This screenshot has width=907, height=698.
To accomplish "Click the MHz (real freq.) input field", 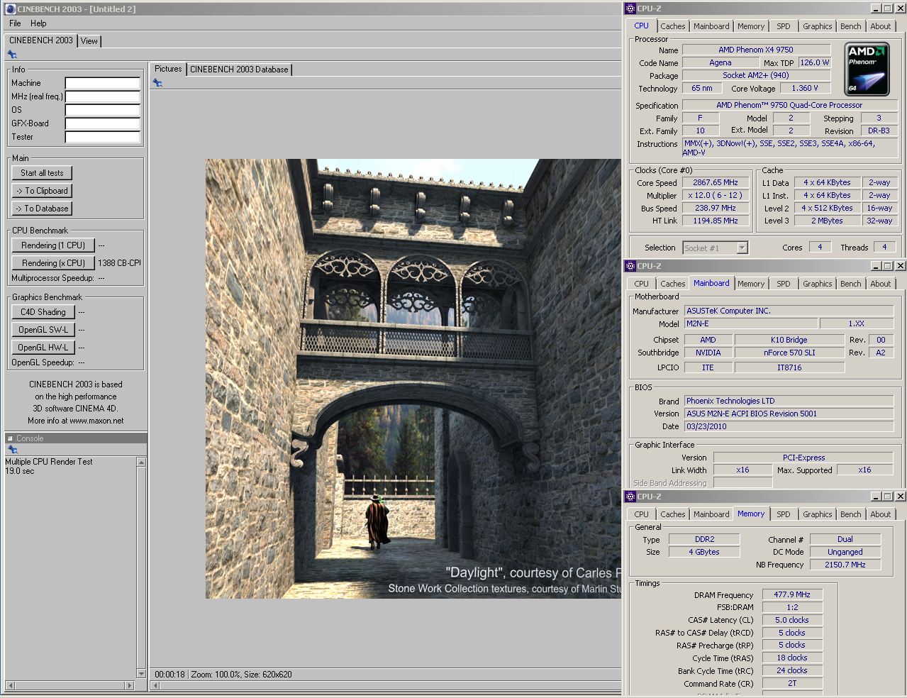I will click(103, 96).
